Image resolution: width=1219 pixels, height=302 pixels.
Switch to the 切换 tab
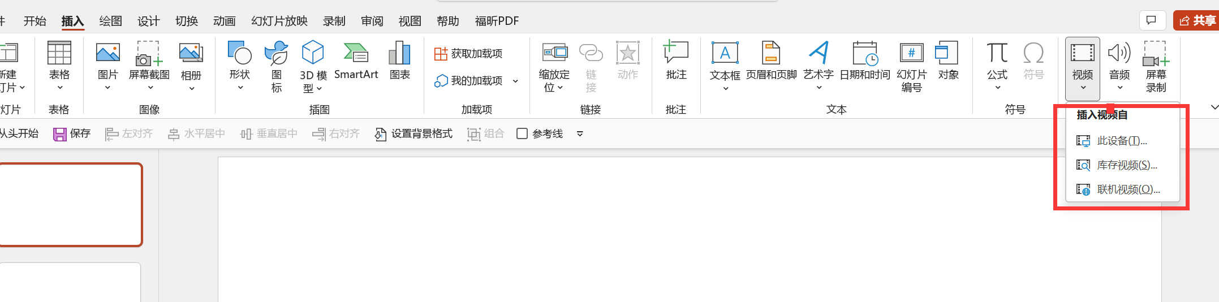(187, 21)
